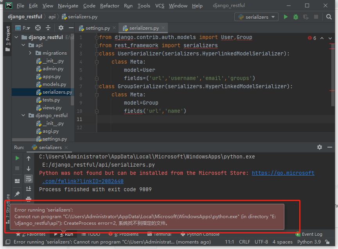This screenshot has height=249, width=338.
Task: Toggle soft-wrap in the Run console
Action: coord(28,179)
